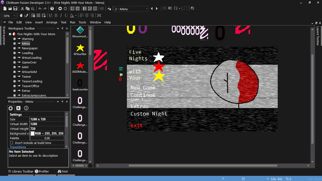Click the Redo arrow icon
This screenshot has width=322, height=181.
[45, 9]
